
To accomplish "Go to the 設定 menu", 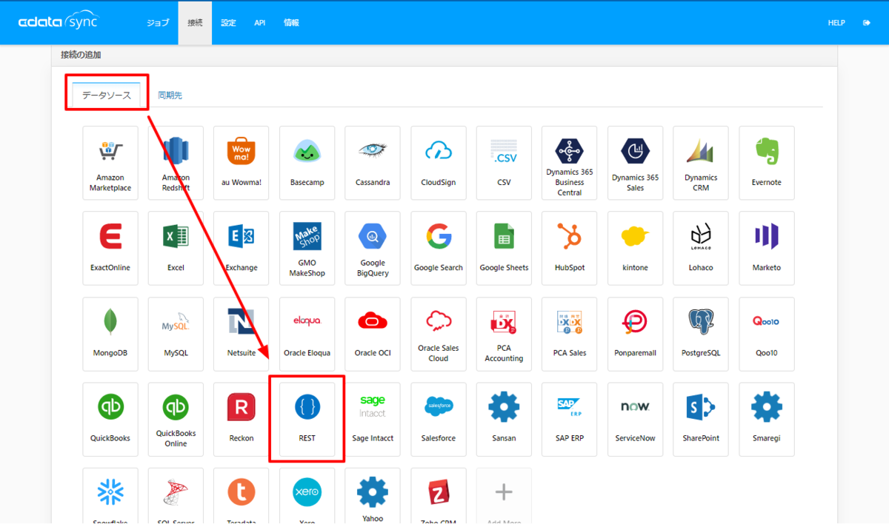I will 228,23.
